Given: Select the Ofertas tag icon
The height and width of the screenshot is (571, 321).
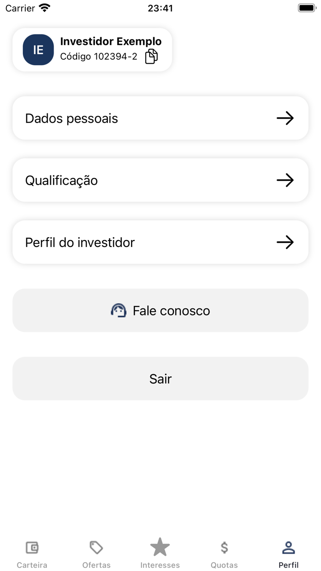Looking at the screenshot, I should tap(96, 547).
